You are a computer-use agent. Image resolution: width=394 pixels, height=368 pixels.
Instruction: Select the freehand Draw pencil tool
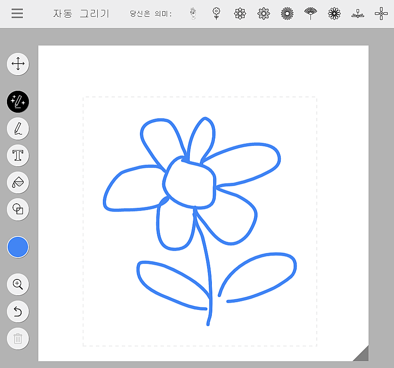click(x=18, y=129)
